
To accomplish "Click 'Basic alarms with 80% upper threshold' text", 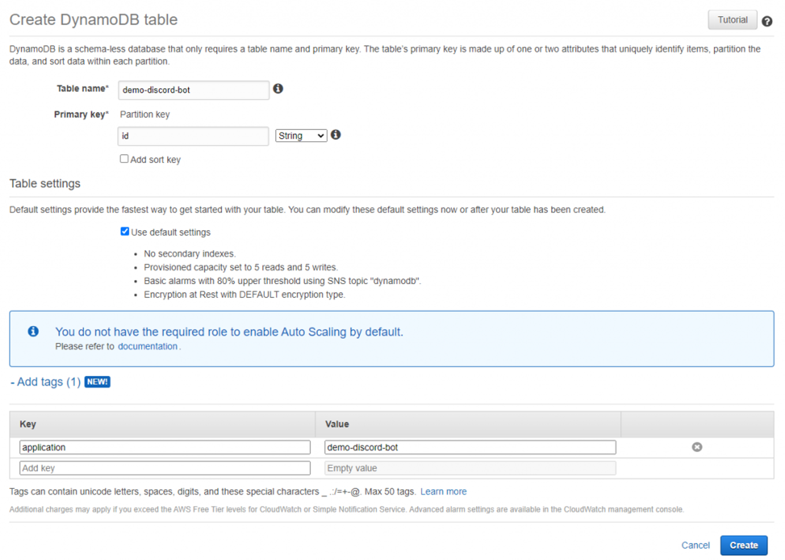I will 282,281.
